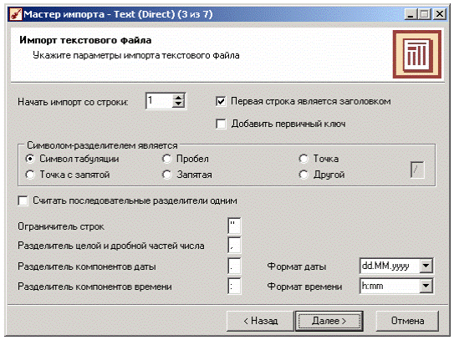Screen dimensions: 454x340
Task: Click 'Укажите параметры импорта текстового файла' subtitle
Action: click(x=136, y=55)
